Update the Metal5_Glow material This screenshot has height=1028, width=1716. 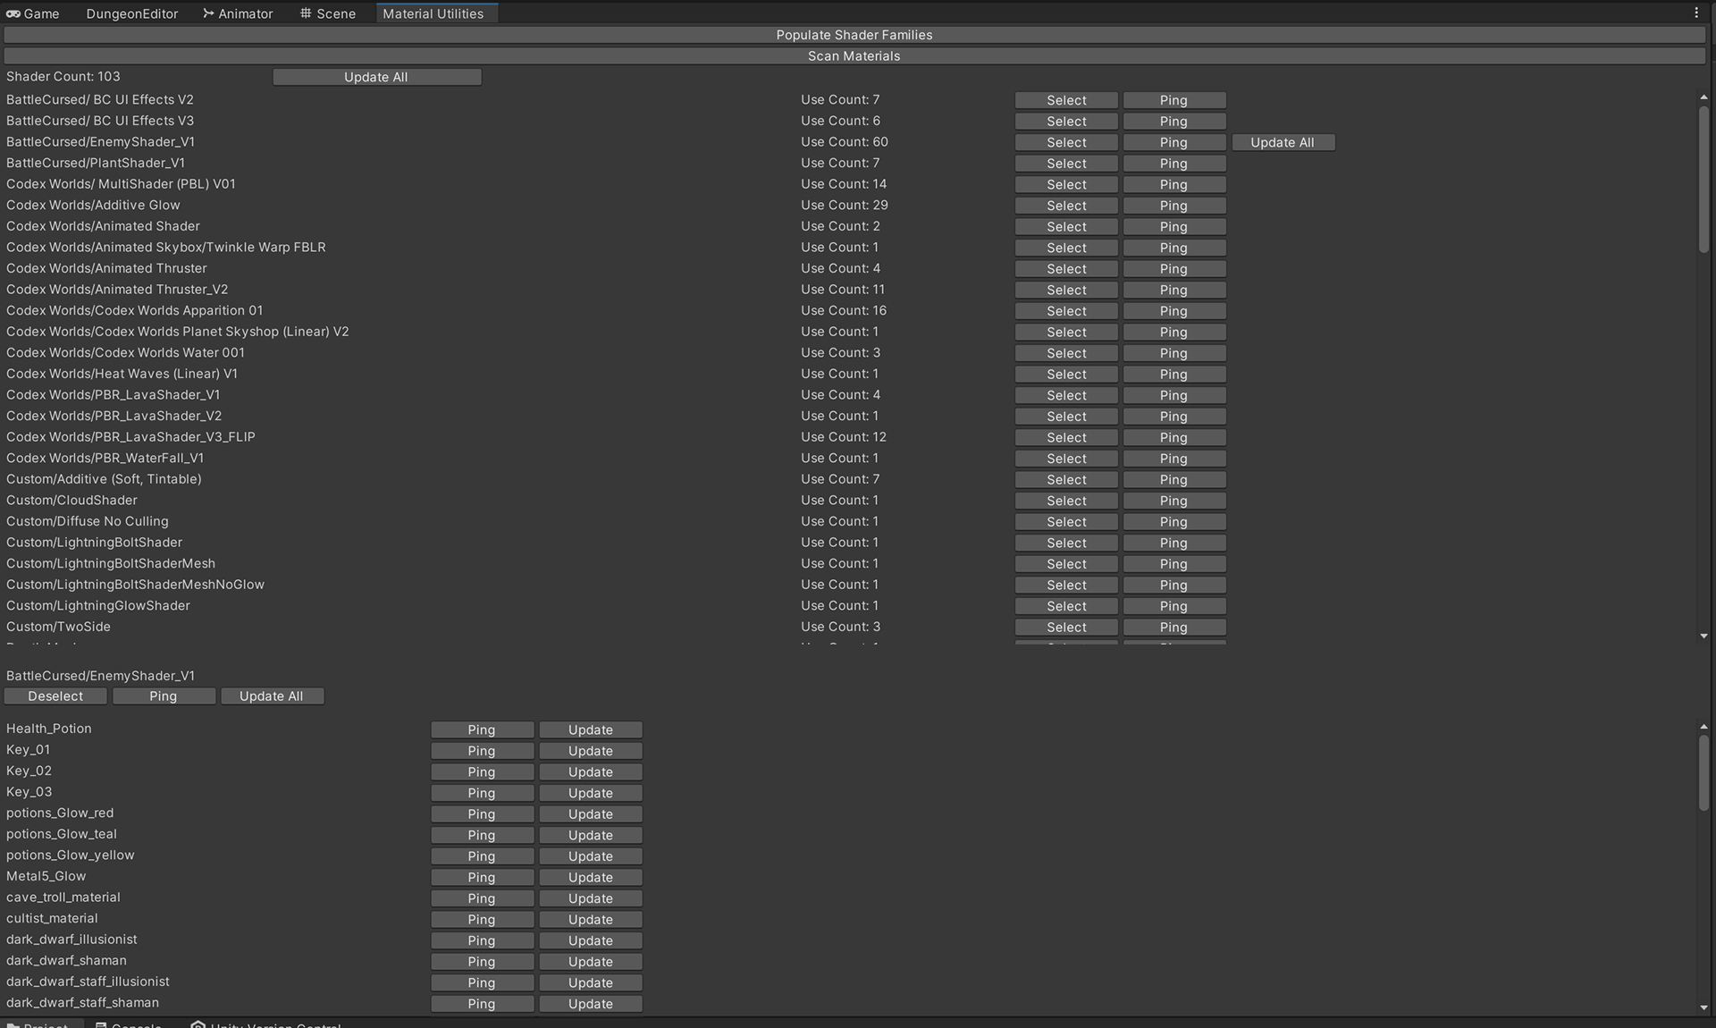(591, 878)
